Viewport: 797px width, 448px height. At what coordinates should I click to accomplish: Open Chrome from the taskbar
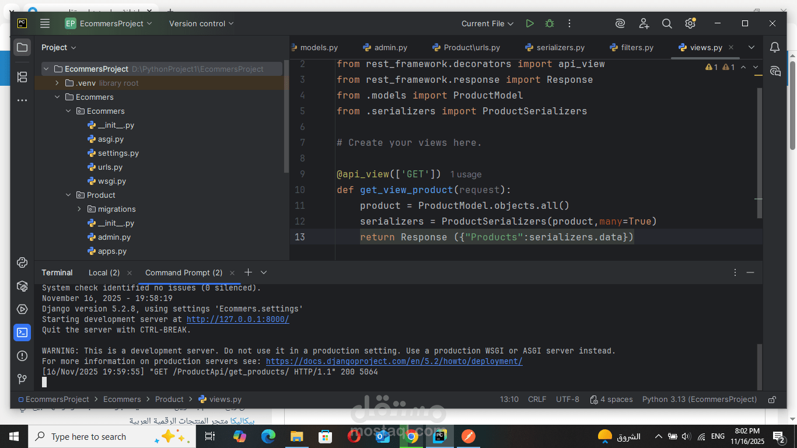pyautogui.click(x=411, y=436)
